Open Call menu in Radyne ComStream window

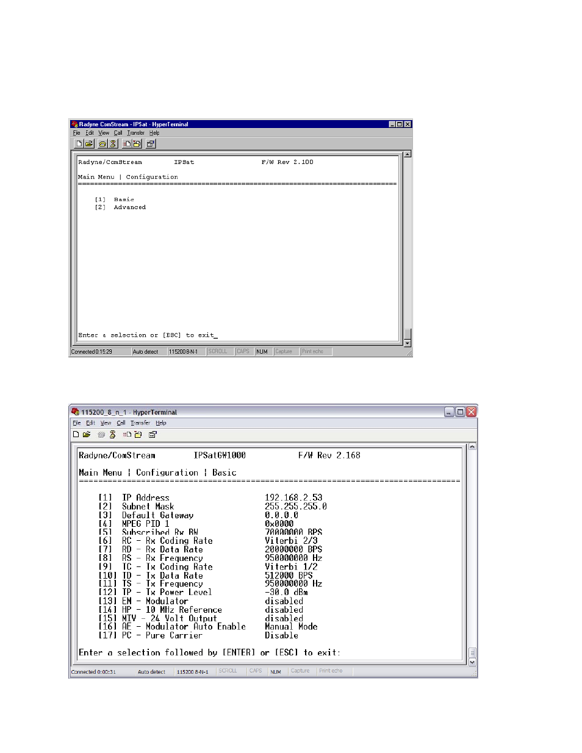[118, 133]
